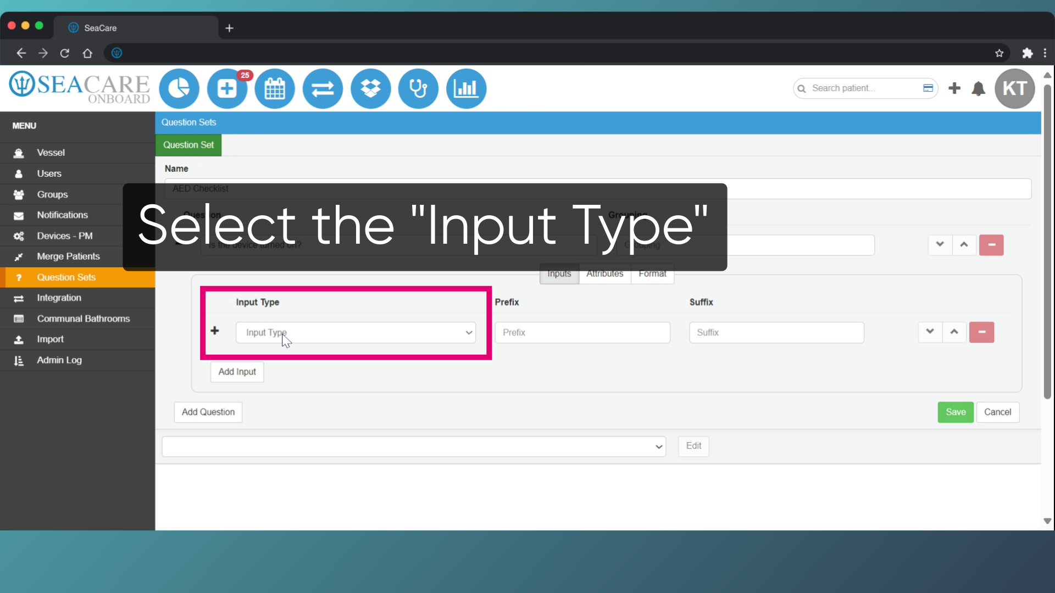Click the Cancel button
Screen dimensions: 1055x593
[x=998, y=412]
